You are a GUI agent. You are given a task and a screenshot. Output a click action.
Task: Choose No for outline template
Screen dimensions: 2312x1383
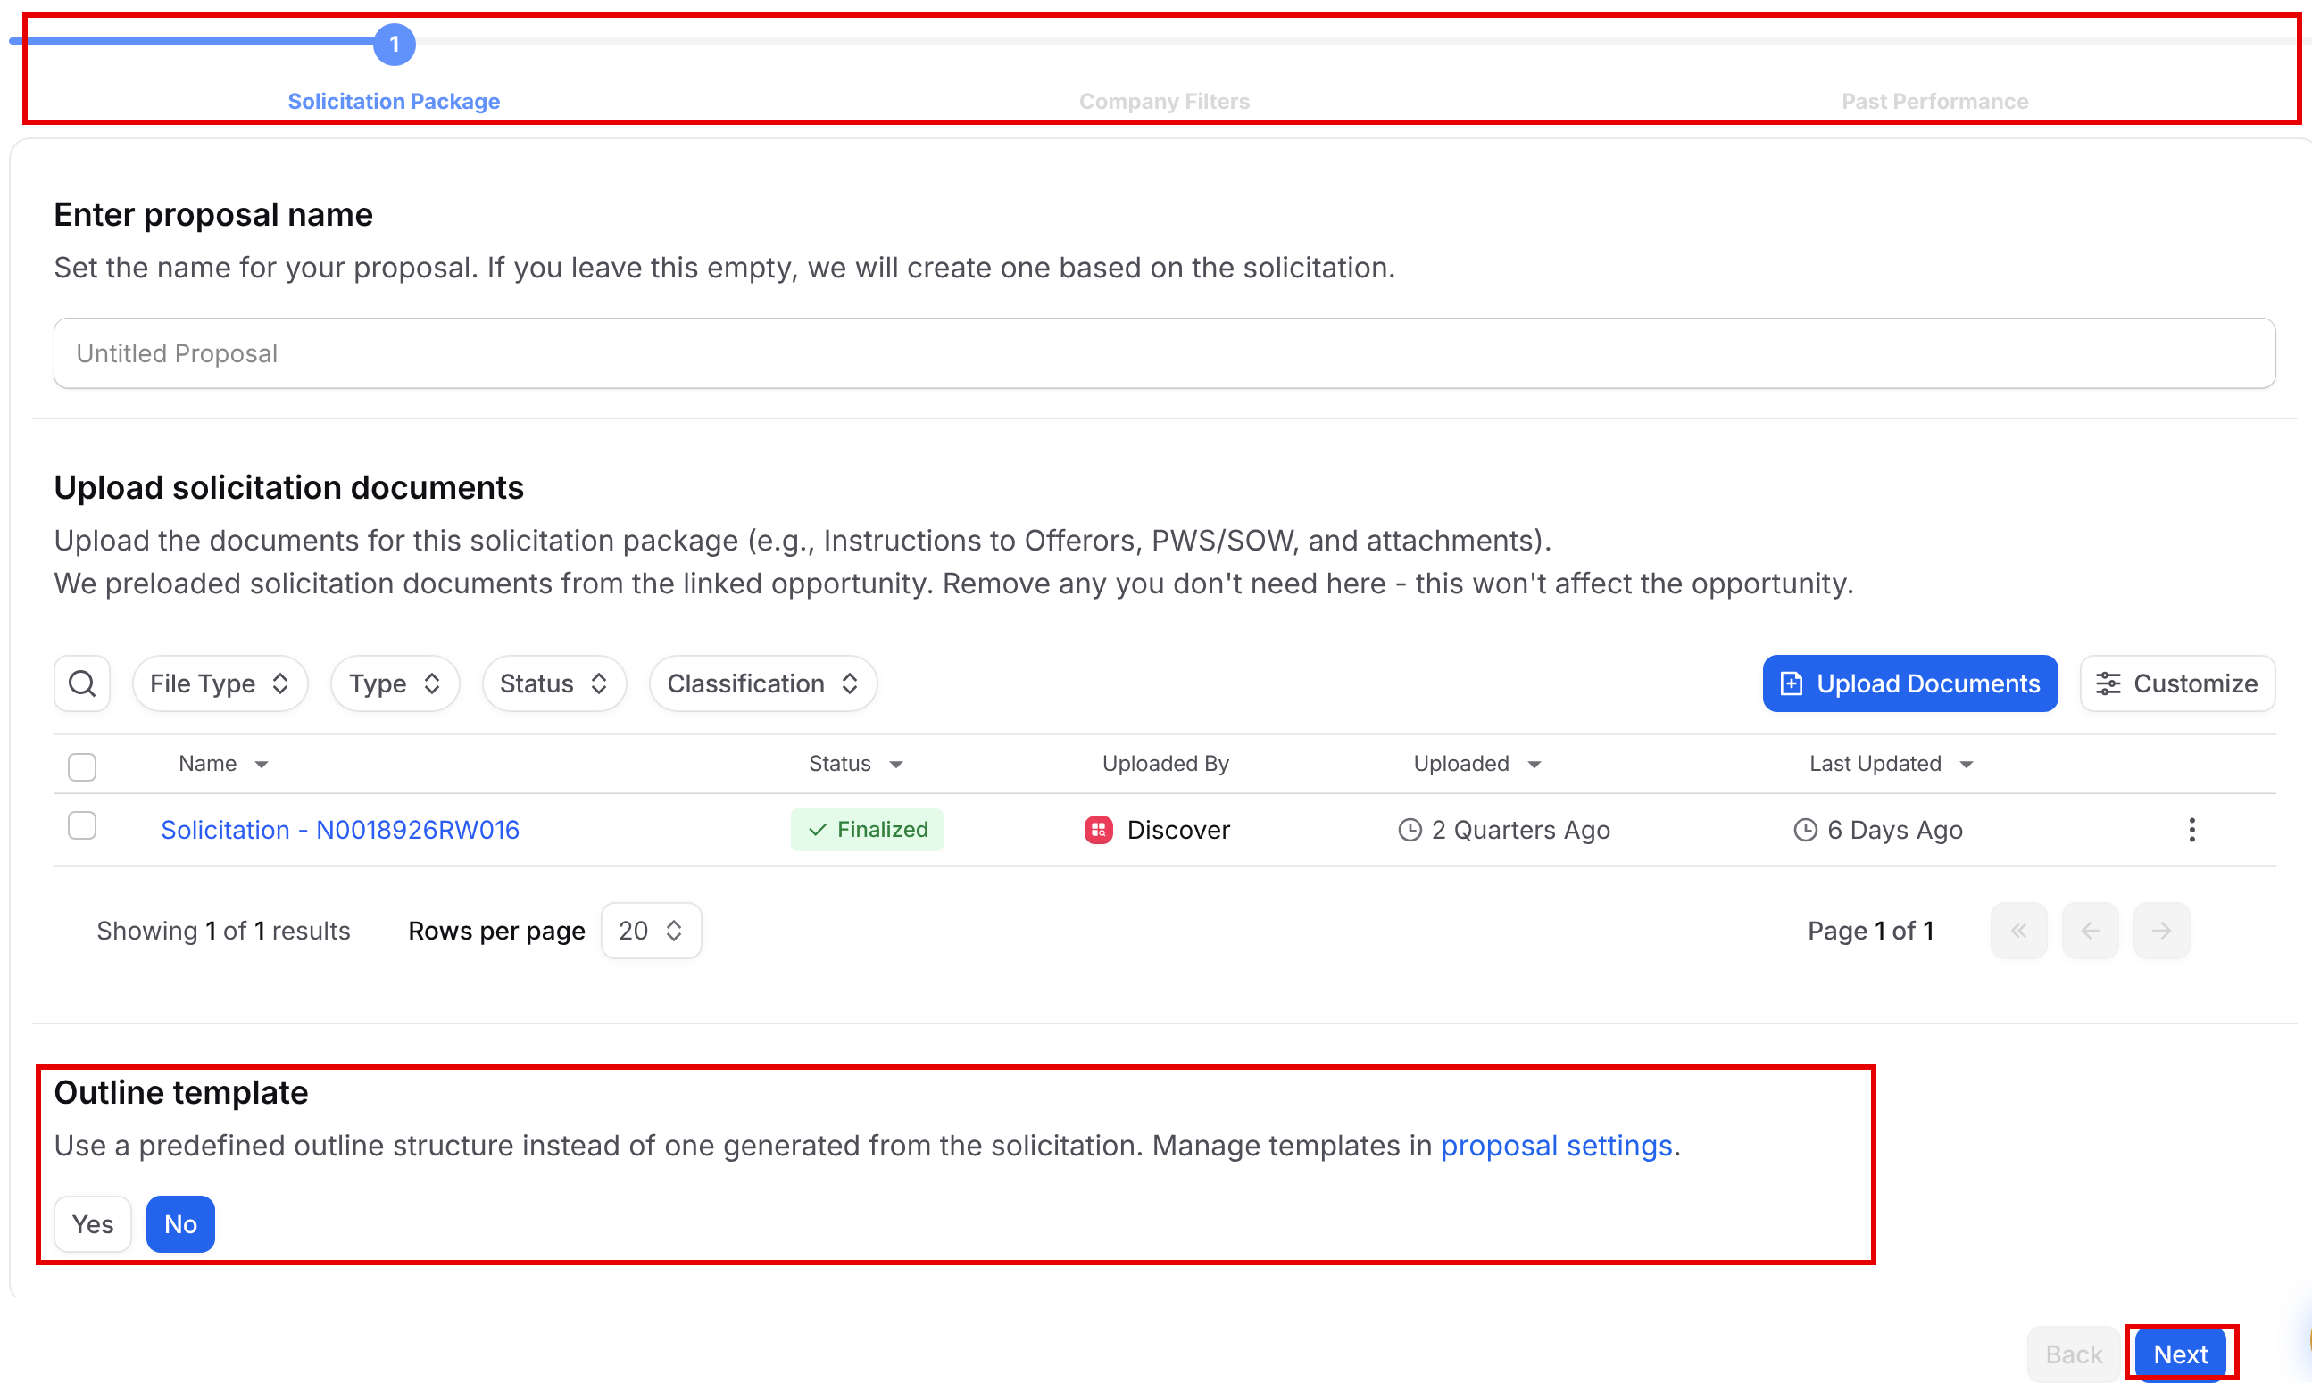point(180,1223)
